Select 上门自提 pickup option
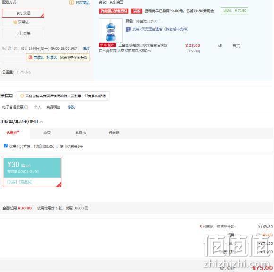The image size is (274, 272). (23, 34)
